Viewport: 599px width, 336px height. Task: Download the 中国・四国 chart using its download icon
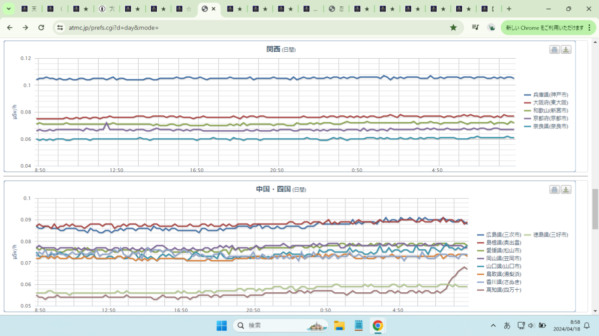pyautogui.click(x=566, y=190)
